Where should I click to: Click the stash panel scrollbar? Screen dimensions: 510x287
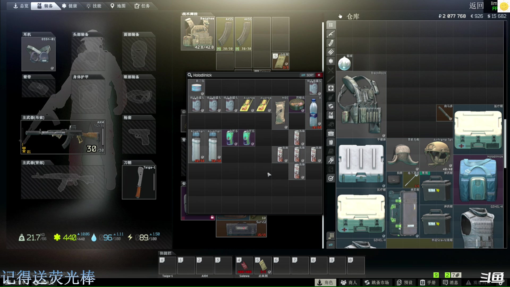[x=505, y=143]
